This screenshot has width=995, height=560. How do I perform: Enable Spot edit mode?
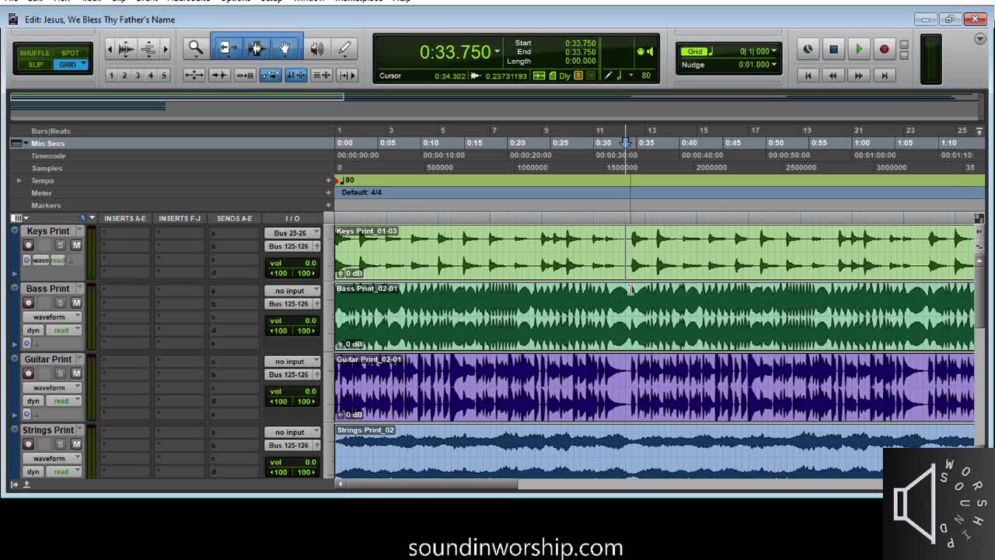(x=71, y=53)
